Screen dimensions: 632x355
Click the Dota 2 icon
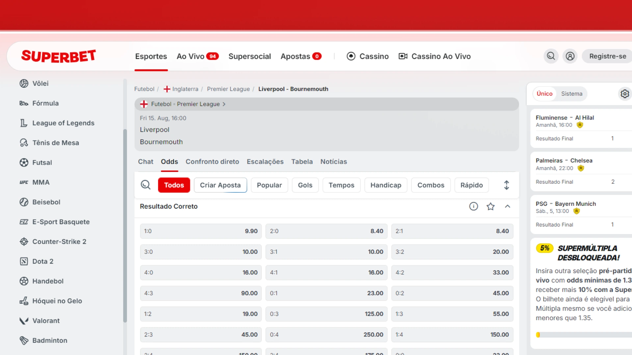(24, 261)
